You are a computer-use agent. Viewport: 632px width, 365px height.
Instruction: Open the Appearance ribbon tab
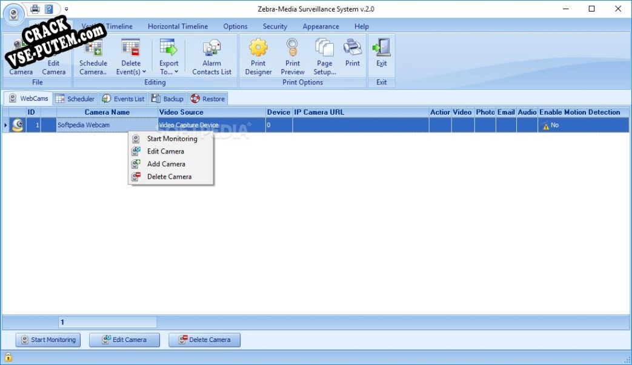pyautogui.click(x=321, y=26)
